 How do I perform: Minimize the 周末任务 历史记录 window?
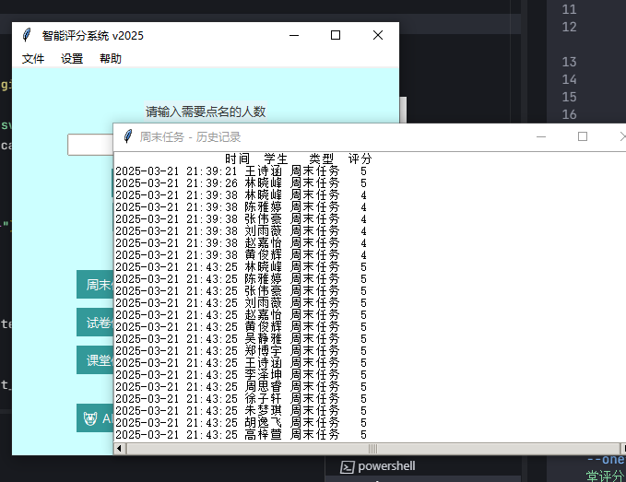coord(541,137)
